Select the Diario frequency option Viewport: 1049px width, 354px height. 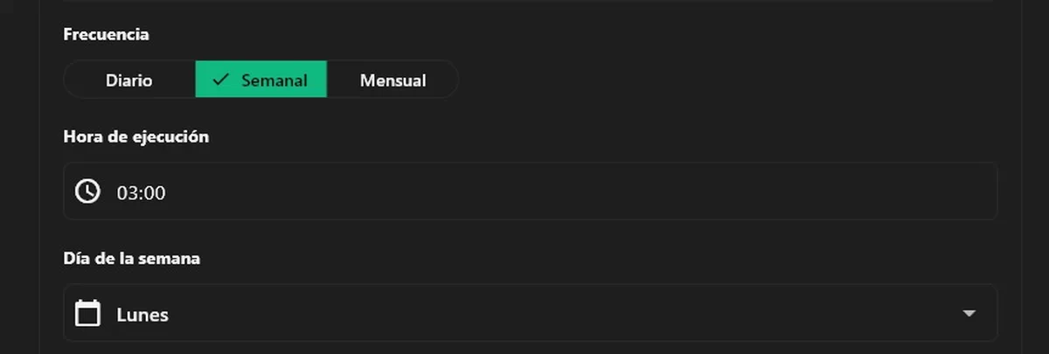coord(129,80)
